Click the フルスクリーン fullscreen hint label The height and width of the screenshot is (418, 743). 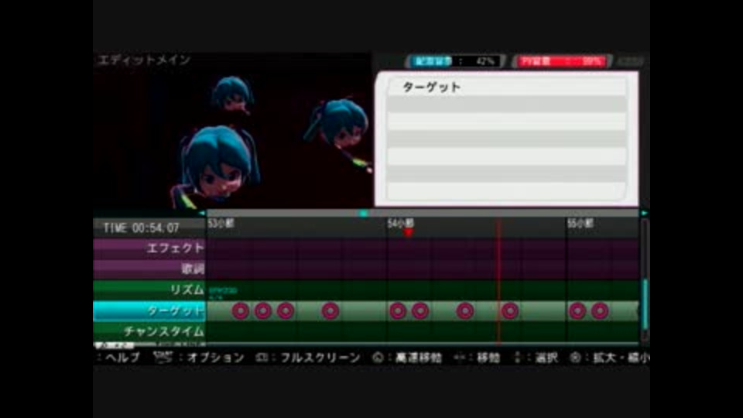point(320,358)
